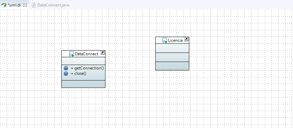Select the Licencia class name label
293x128 pixels.
pyautogui.click(x=175, y=40)
